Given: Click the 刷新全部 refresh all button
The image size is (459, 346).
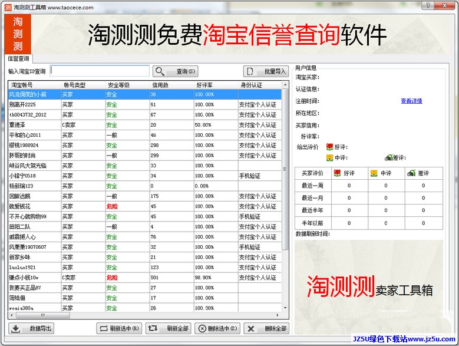Looking at the screenshot, I should point(169,328).
